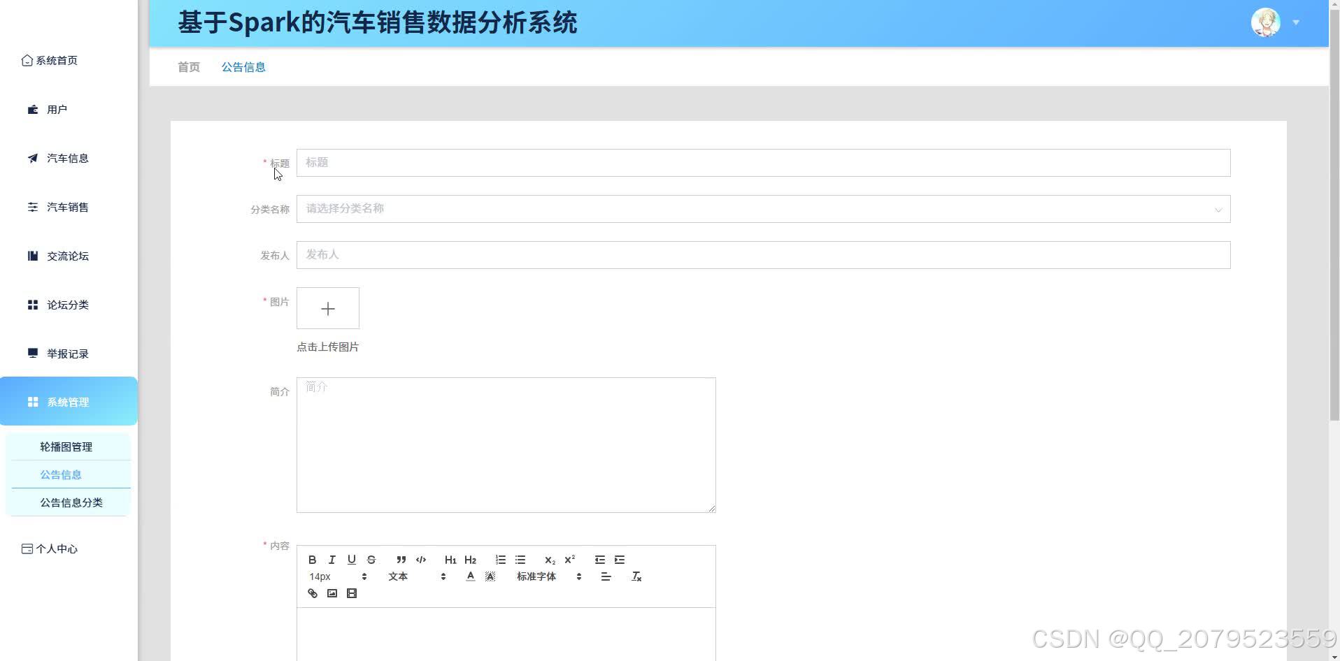Viewport: 1340px width, 661px height.
Task: Insert a hyperlink in the editor
Action: 313,593
